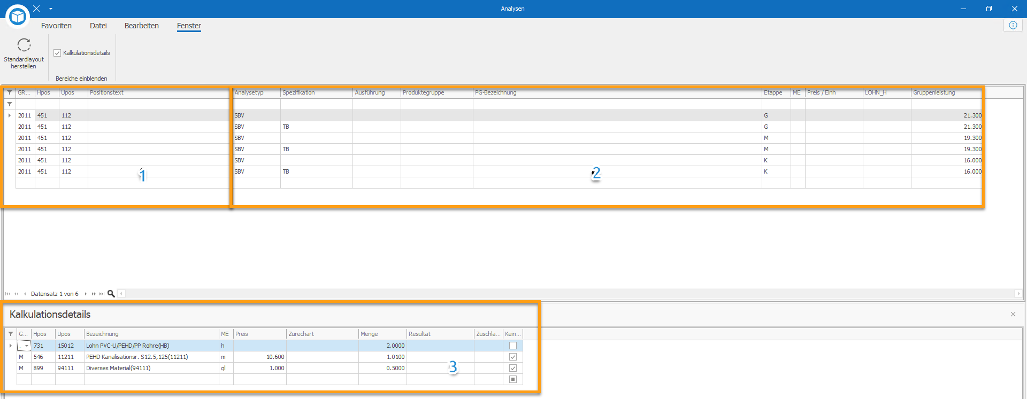Click the X icon in the quick access bar
1027x399 pixels.
coord(36,9)
